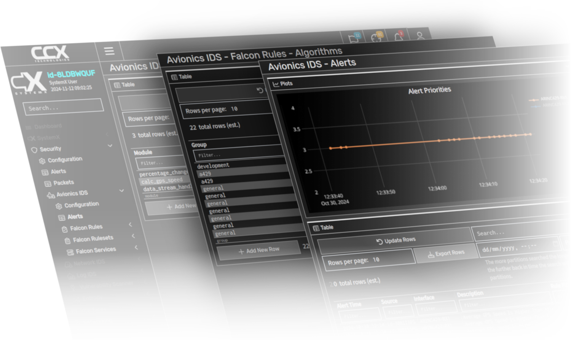The height and width of the screenshot is (340, 571).
Task: Click Search field in Alerts table panel
Action: [521, 230]
